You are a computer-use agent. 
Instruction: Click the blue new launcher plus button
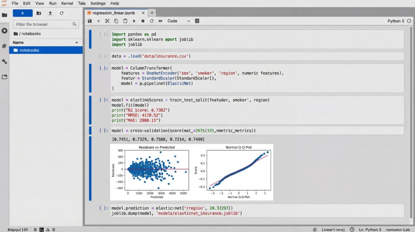(x=23, y=13)
